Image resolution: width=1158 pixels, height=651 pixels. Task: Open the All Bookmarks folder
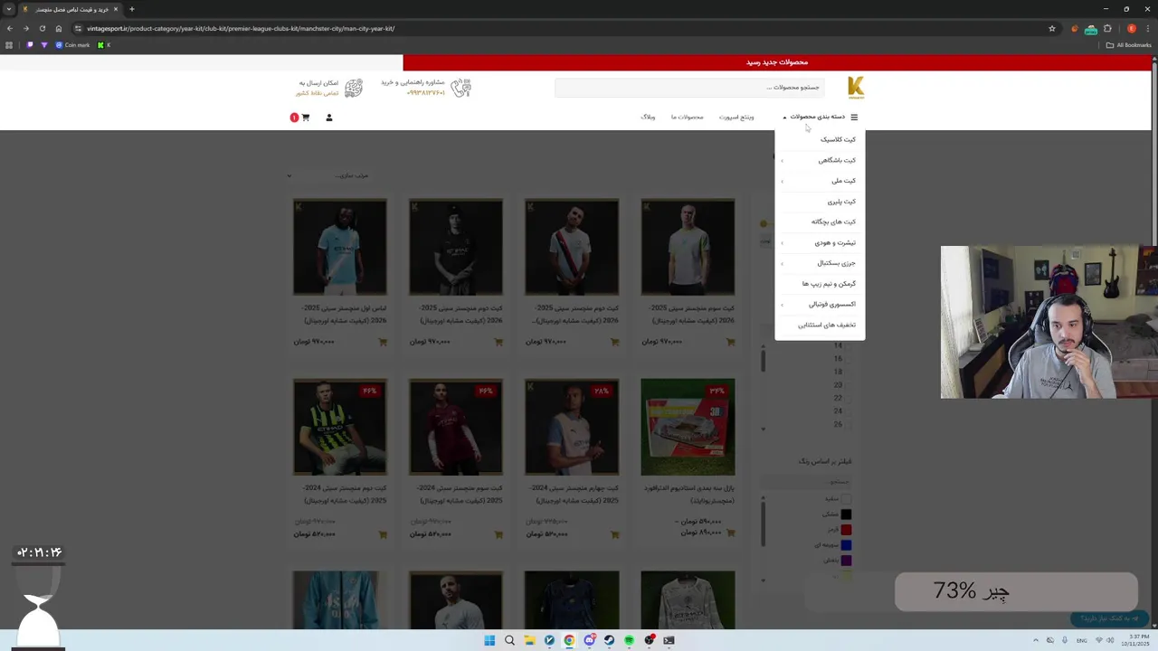pyautogui.click(x=1128, y=44)
